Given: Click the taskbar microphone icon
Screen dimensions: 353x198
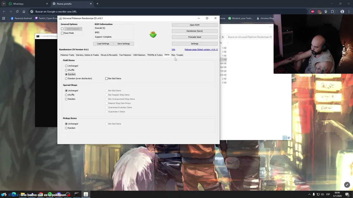Looking at the screenshot, I should click(x=314, y=194).
